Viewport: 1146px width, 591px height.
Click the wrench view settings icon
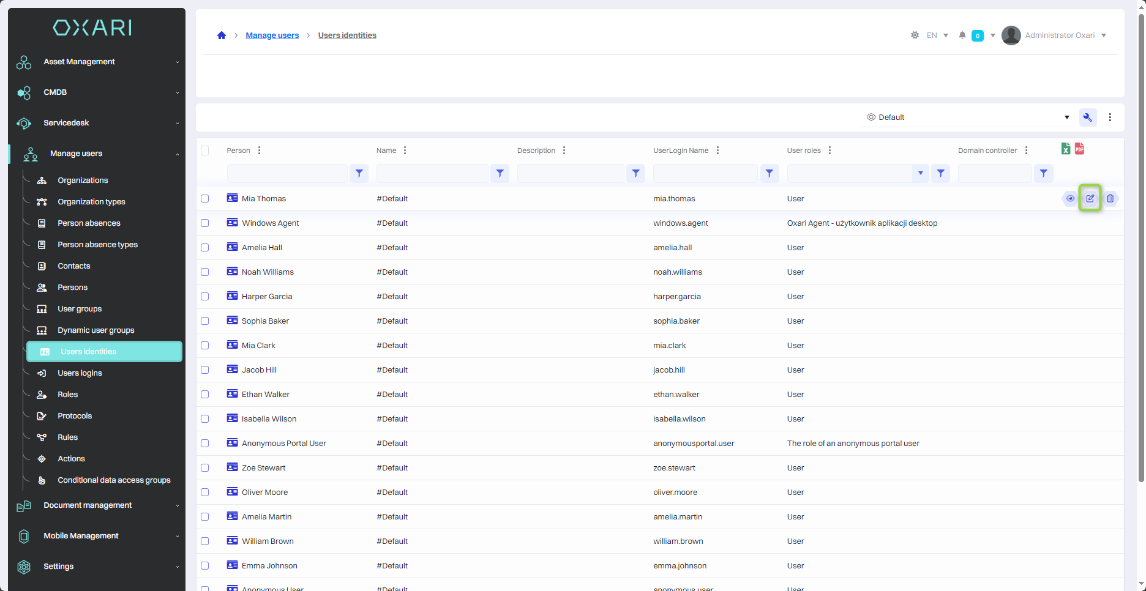click(x=1088, y=117)
